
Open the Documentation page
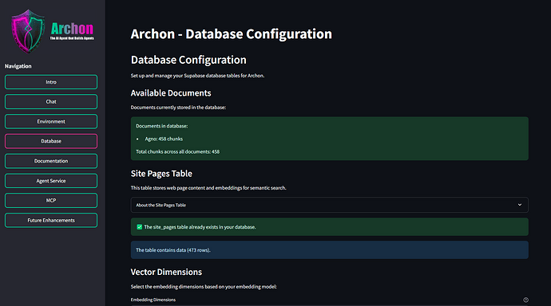[51, 161]
